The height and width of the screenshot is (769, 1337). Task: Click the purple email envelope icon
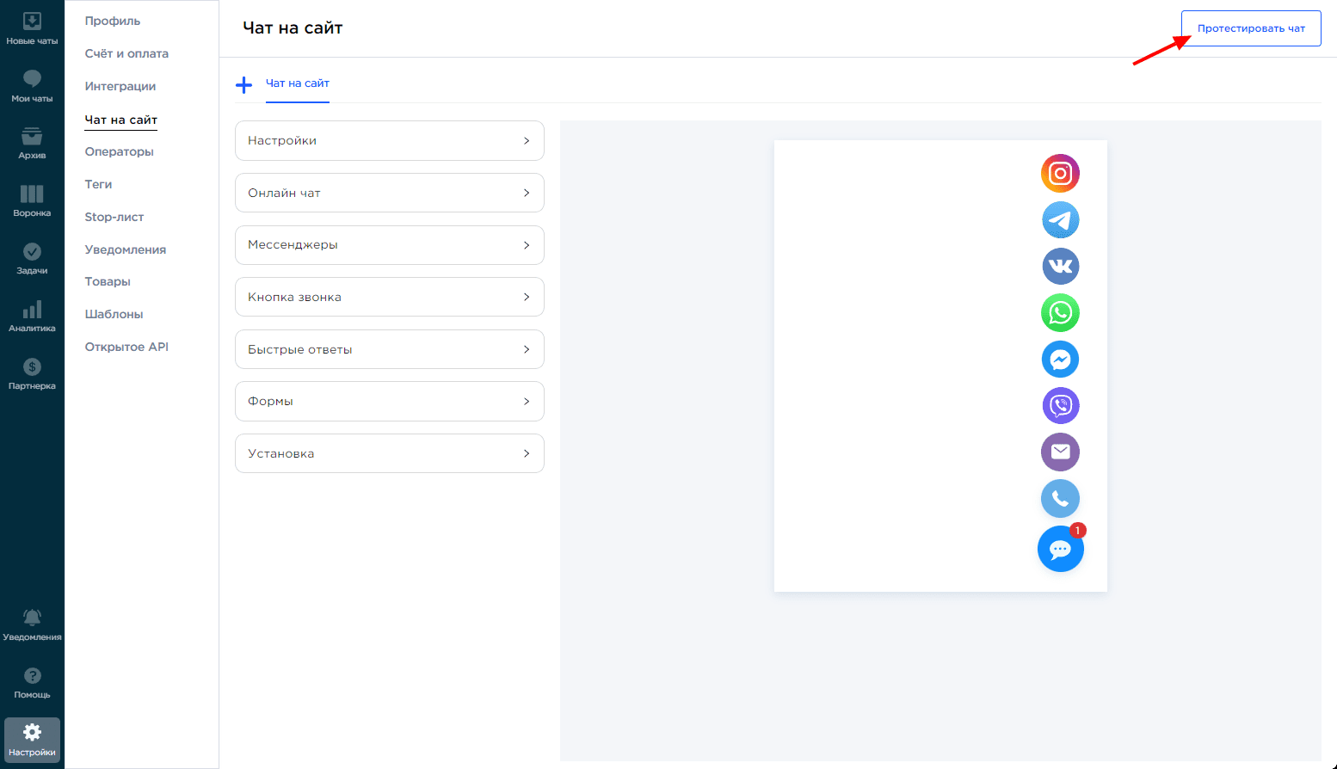[1060, 452]
